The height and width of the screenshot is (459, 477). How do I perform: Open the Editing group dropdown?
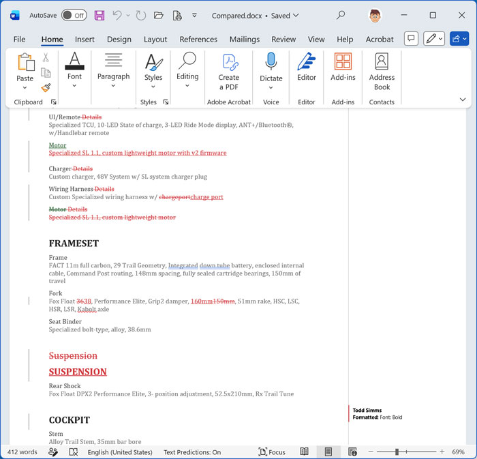pos(187,71)
